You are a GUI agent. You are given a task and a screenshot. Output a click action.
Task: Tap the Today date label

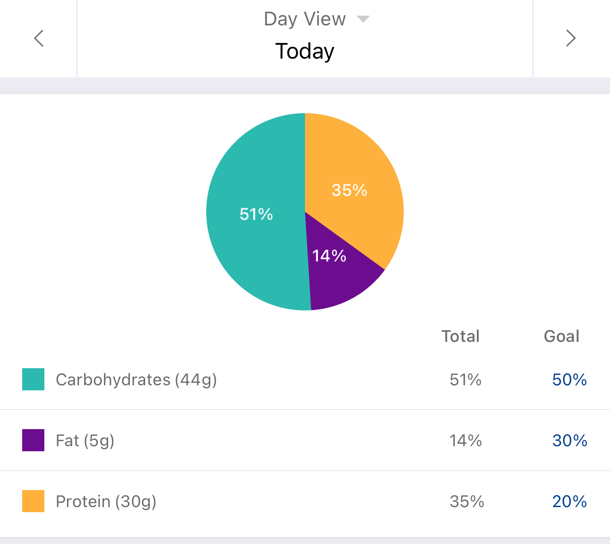coord(305,51)
